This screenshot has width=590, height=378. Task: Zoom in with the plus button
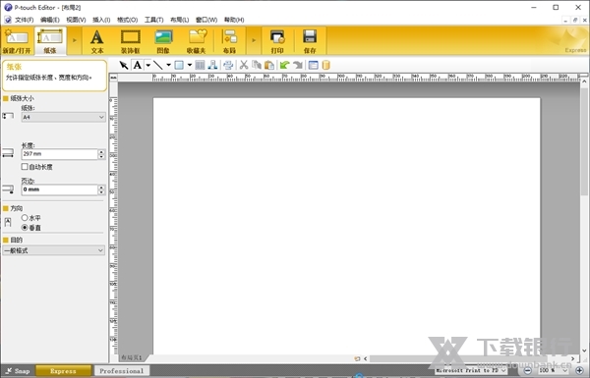pos(580,371)
